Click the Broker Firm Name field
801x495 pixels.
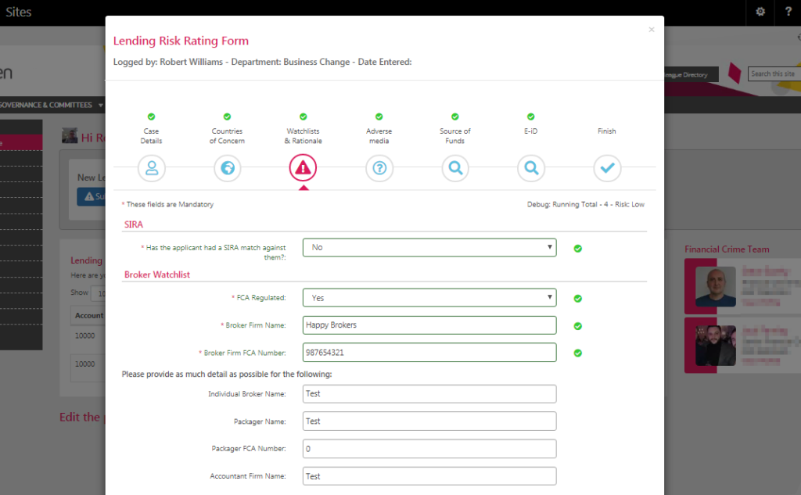pyautogui.click(x=429, y=325)
